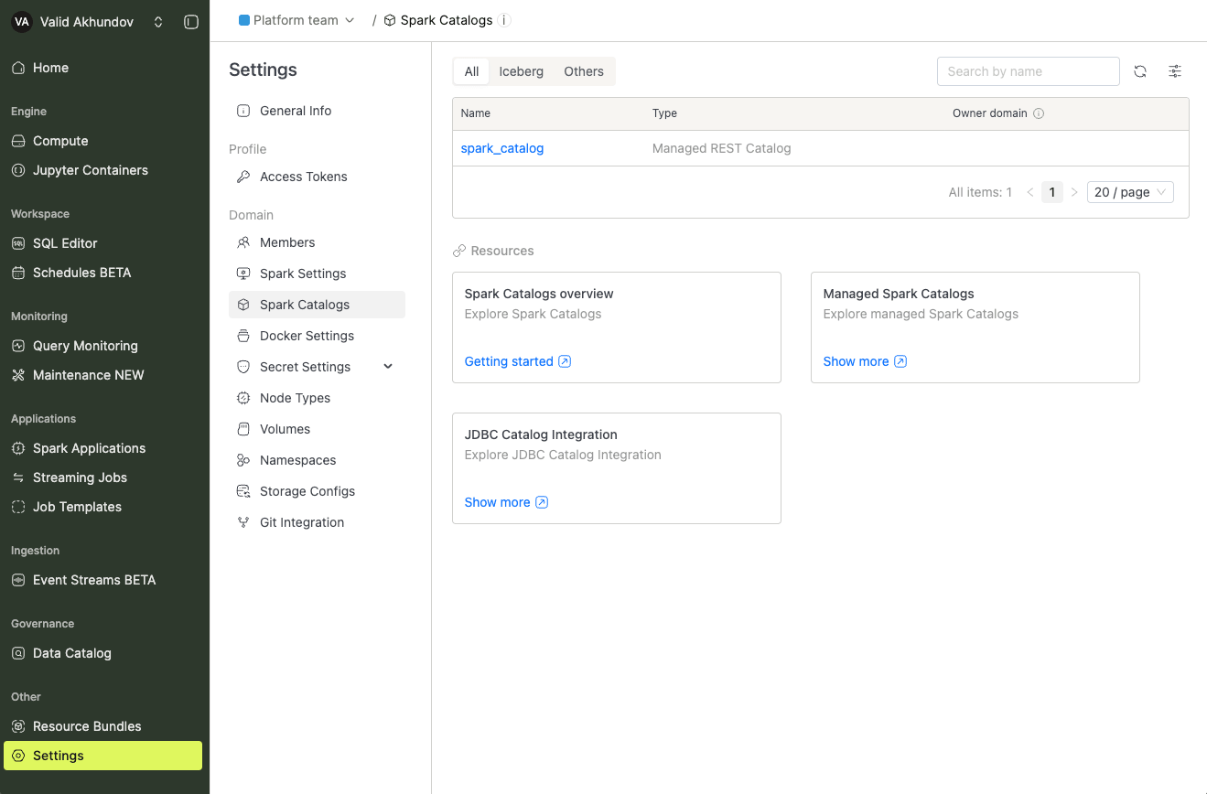Viewport: 1207px width, 794px height.
Task: Click the info icon next to Owner domain
Action: coord(1039,113)
